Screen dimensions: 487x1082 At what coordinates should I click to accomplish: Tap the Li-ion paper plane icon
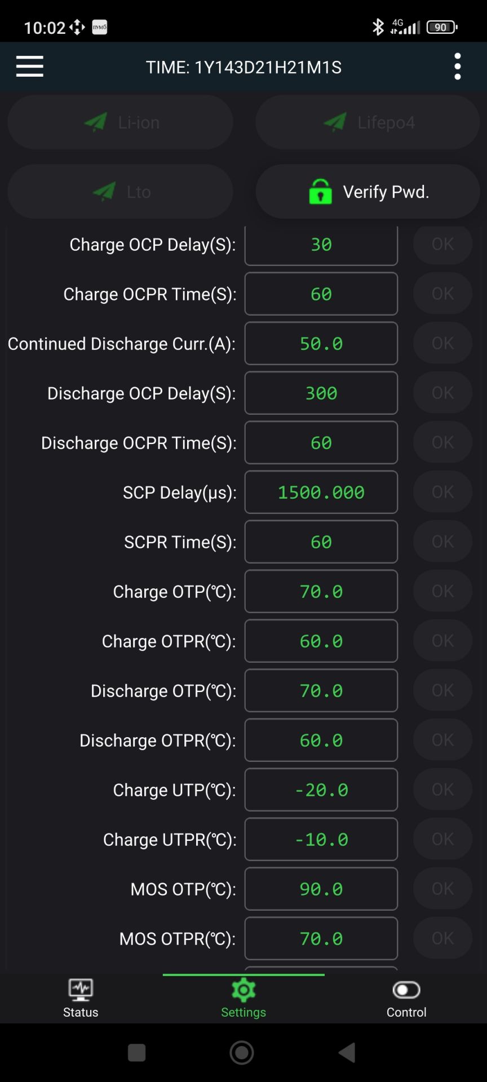point(95,122)
